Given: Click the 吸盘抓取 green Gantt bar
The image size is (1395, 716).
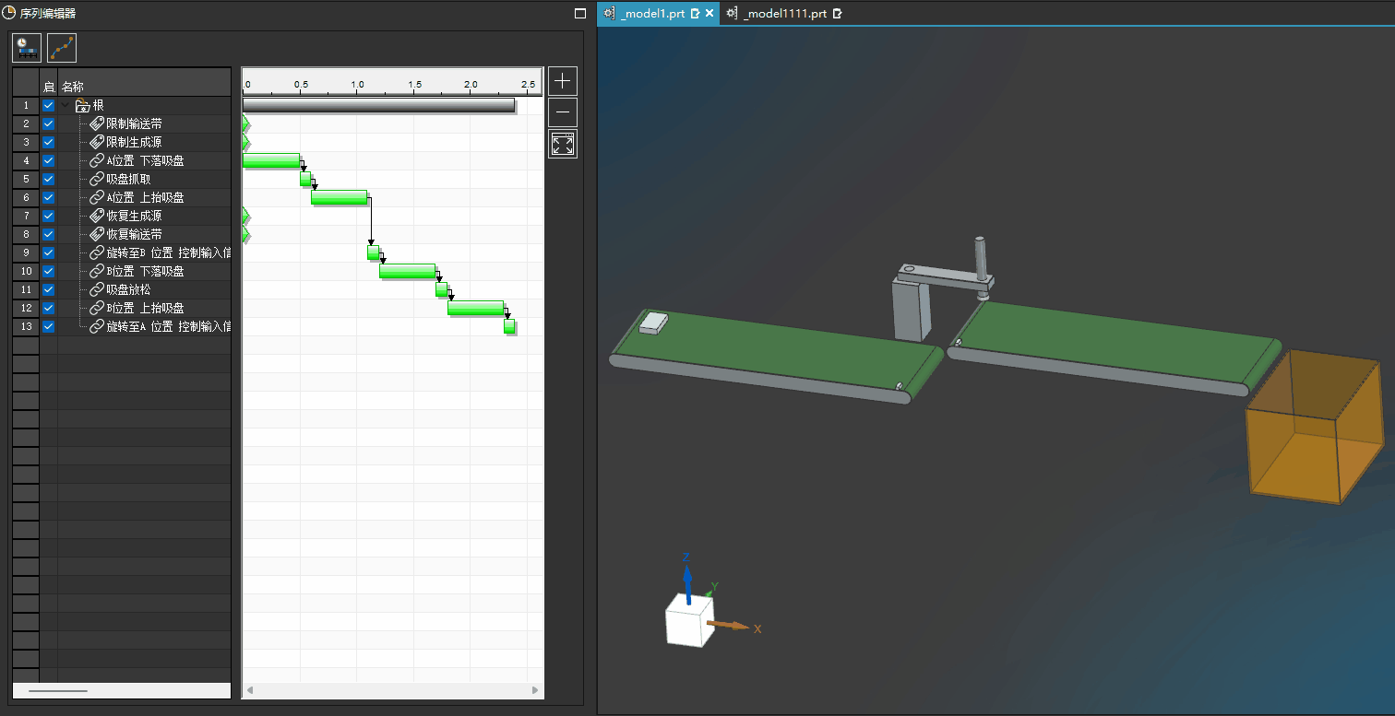Looking at the screenshot, I should click(x=305, y=179).
